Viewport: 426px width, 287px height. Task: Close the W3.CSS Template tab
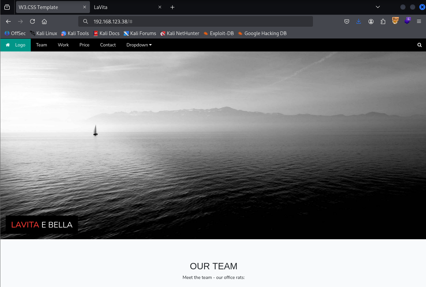click(x=85, y=7)
